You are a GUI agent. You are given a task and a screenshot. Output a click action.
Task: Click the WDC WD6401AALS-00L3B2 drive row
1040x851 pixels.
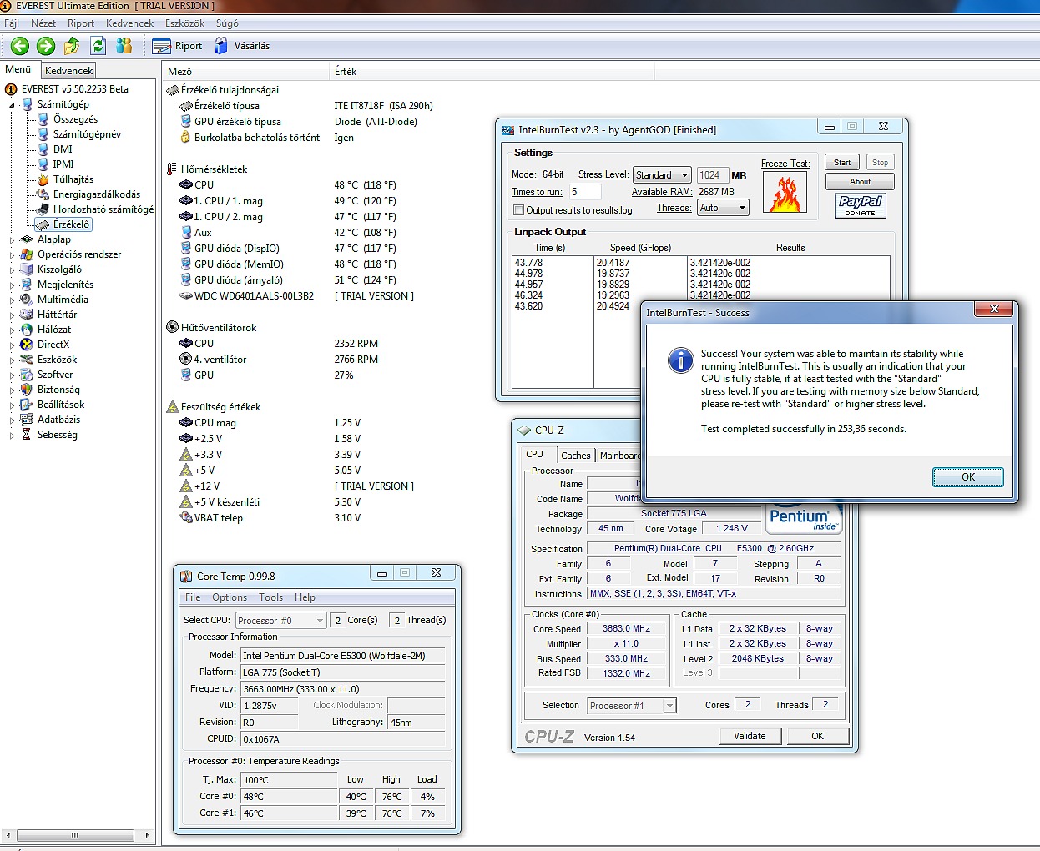297,296
